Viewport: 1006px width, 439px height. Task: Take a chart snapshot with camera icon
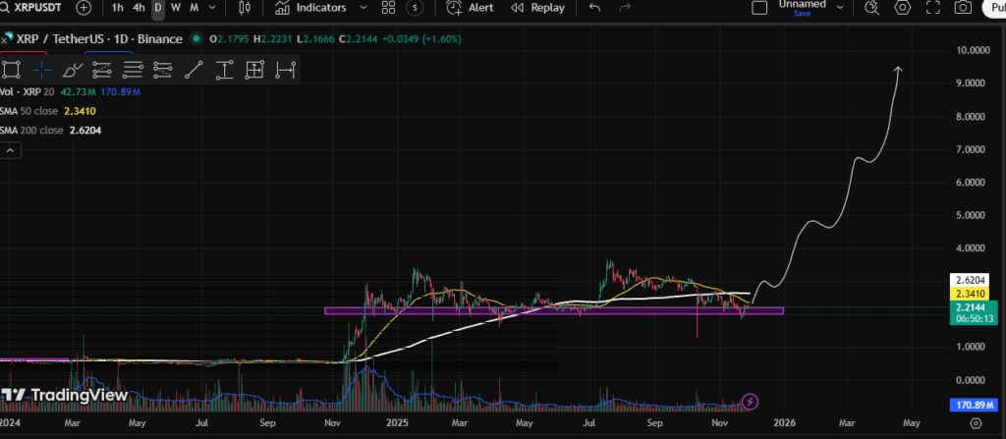(963, 8)
